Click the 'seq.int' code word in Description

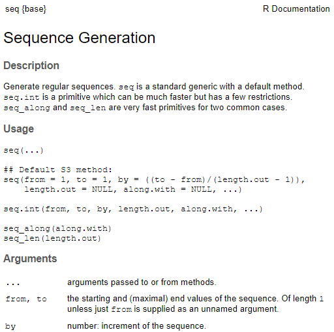(x=22, y=97)
